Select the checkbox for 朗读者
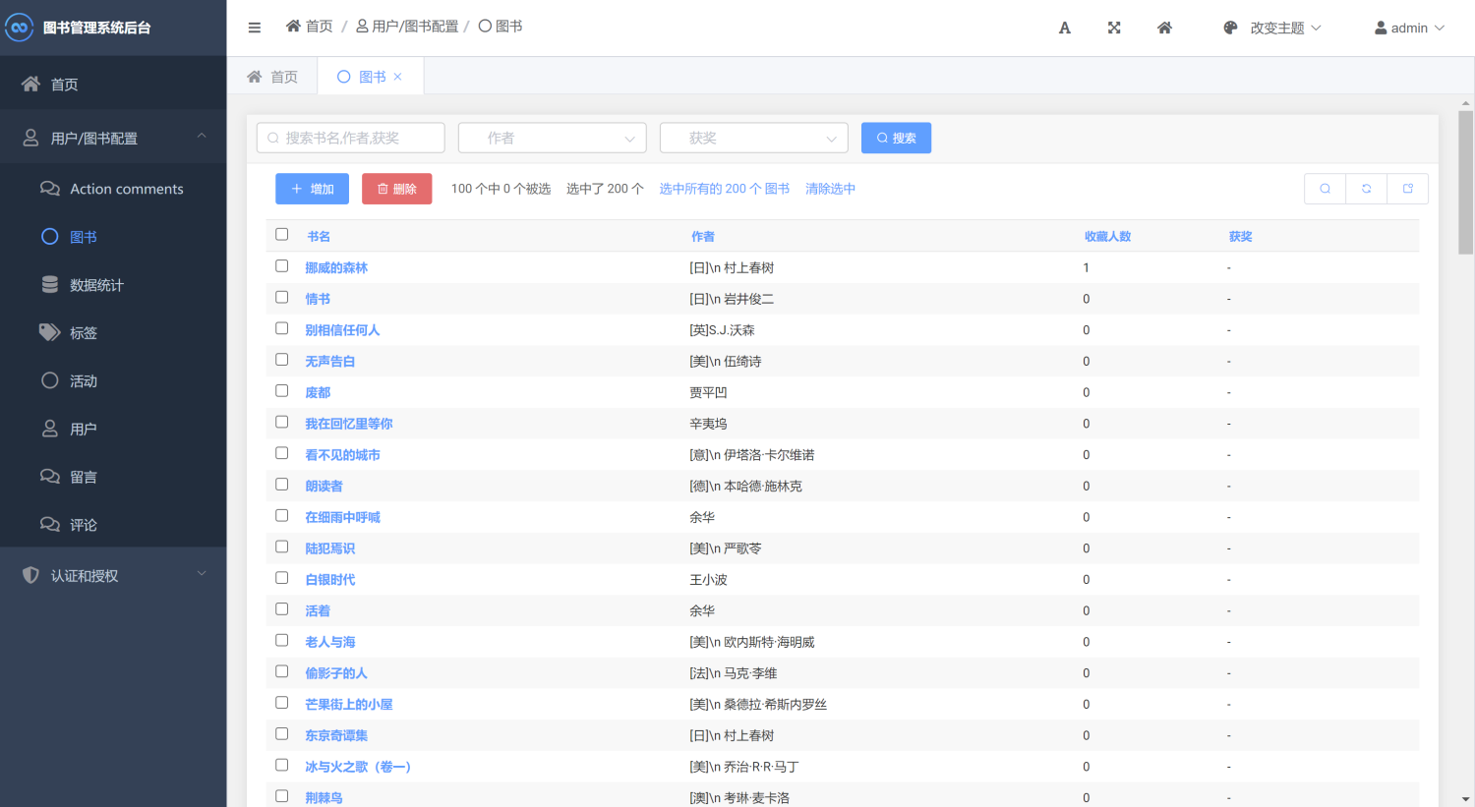 point(282,484)
